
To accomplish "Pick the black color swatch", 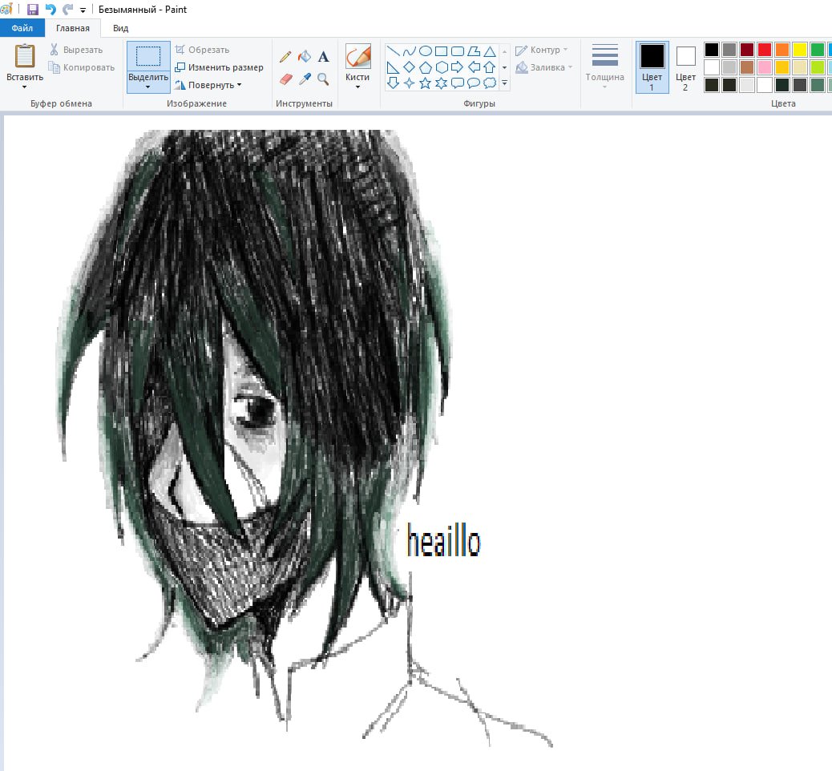I will [712, 50].
